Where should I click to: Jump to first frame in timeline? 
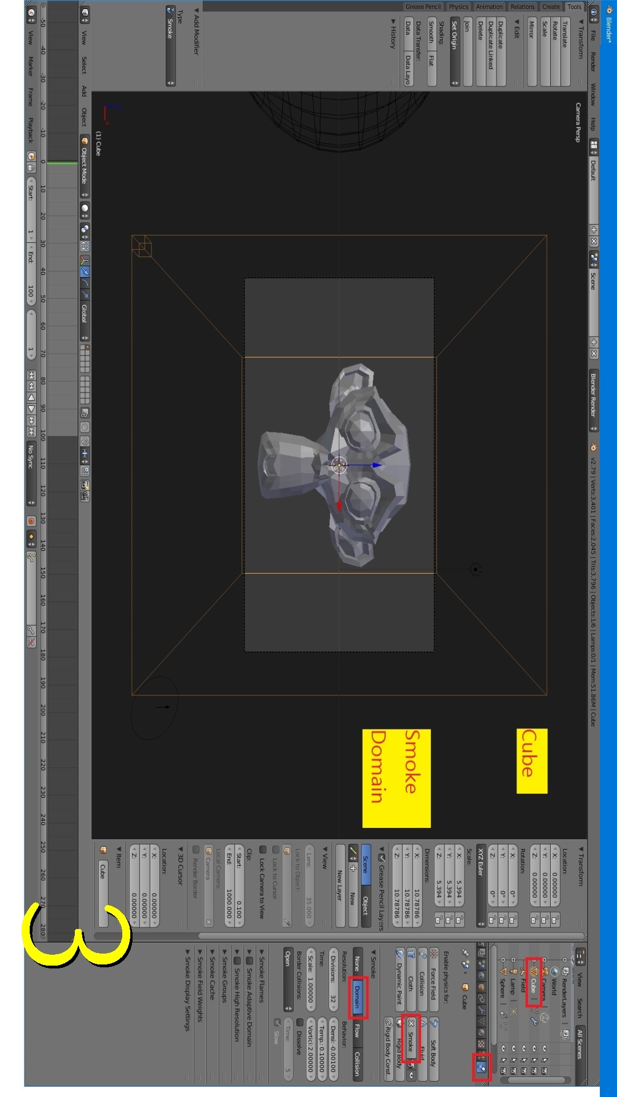[x=31, y=375]
